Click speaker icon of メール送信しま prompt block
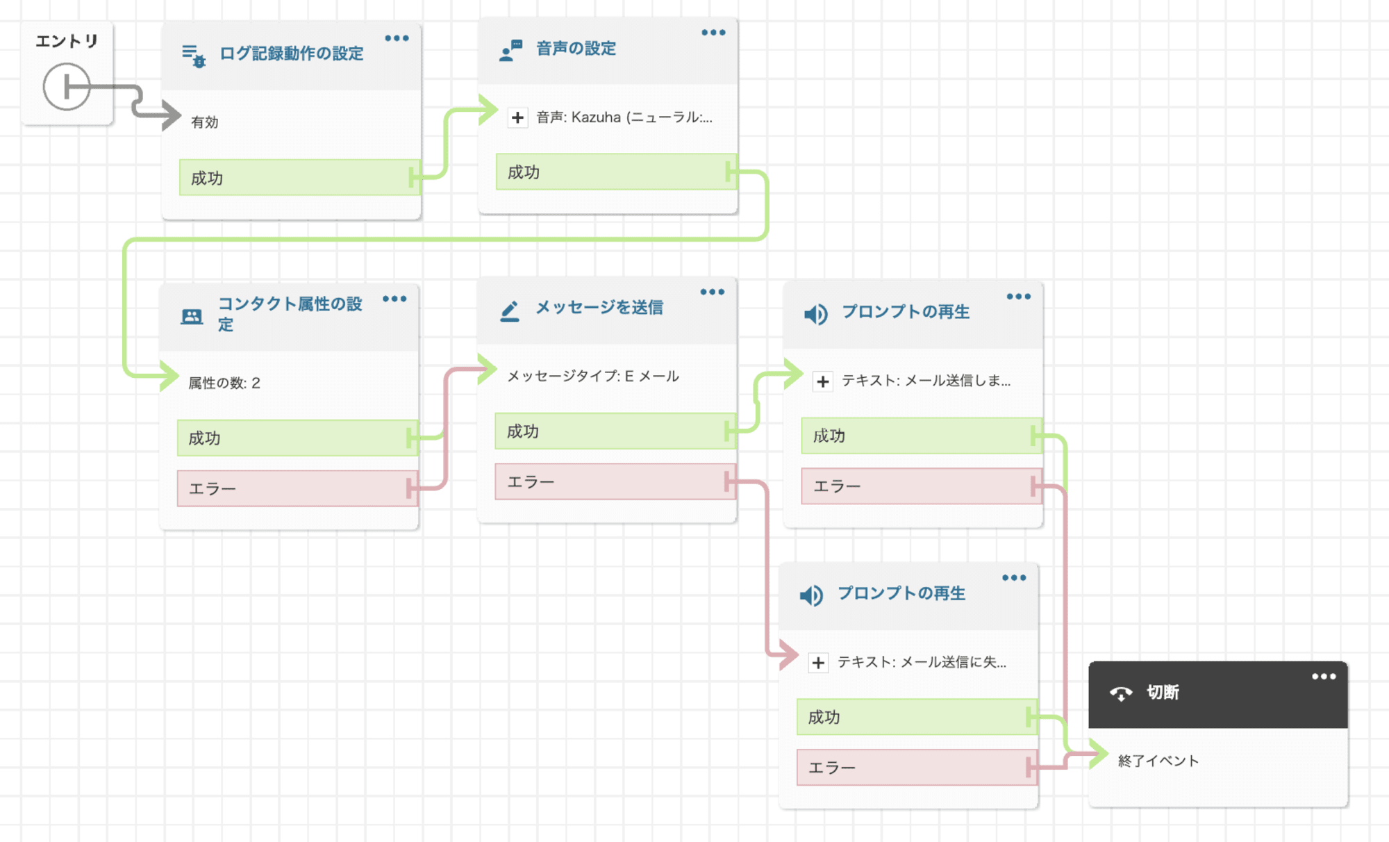The height and width of the screenshot is (842, 1389). pos(816,314)
